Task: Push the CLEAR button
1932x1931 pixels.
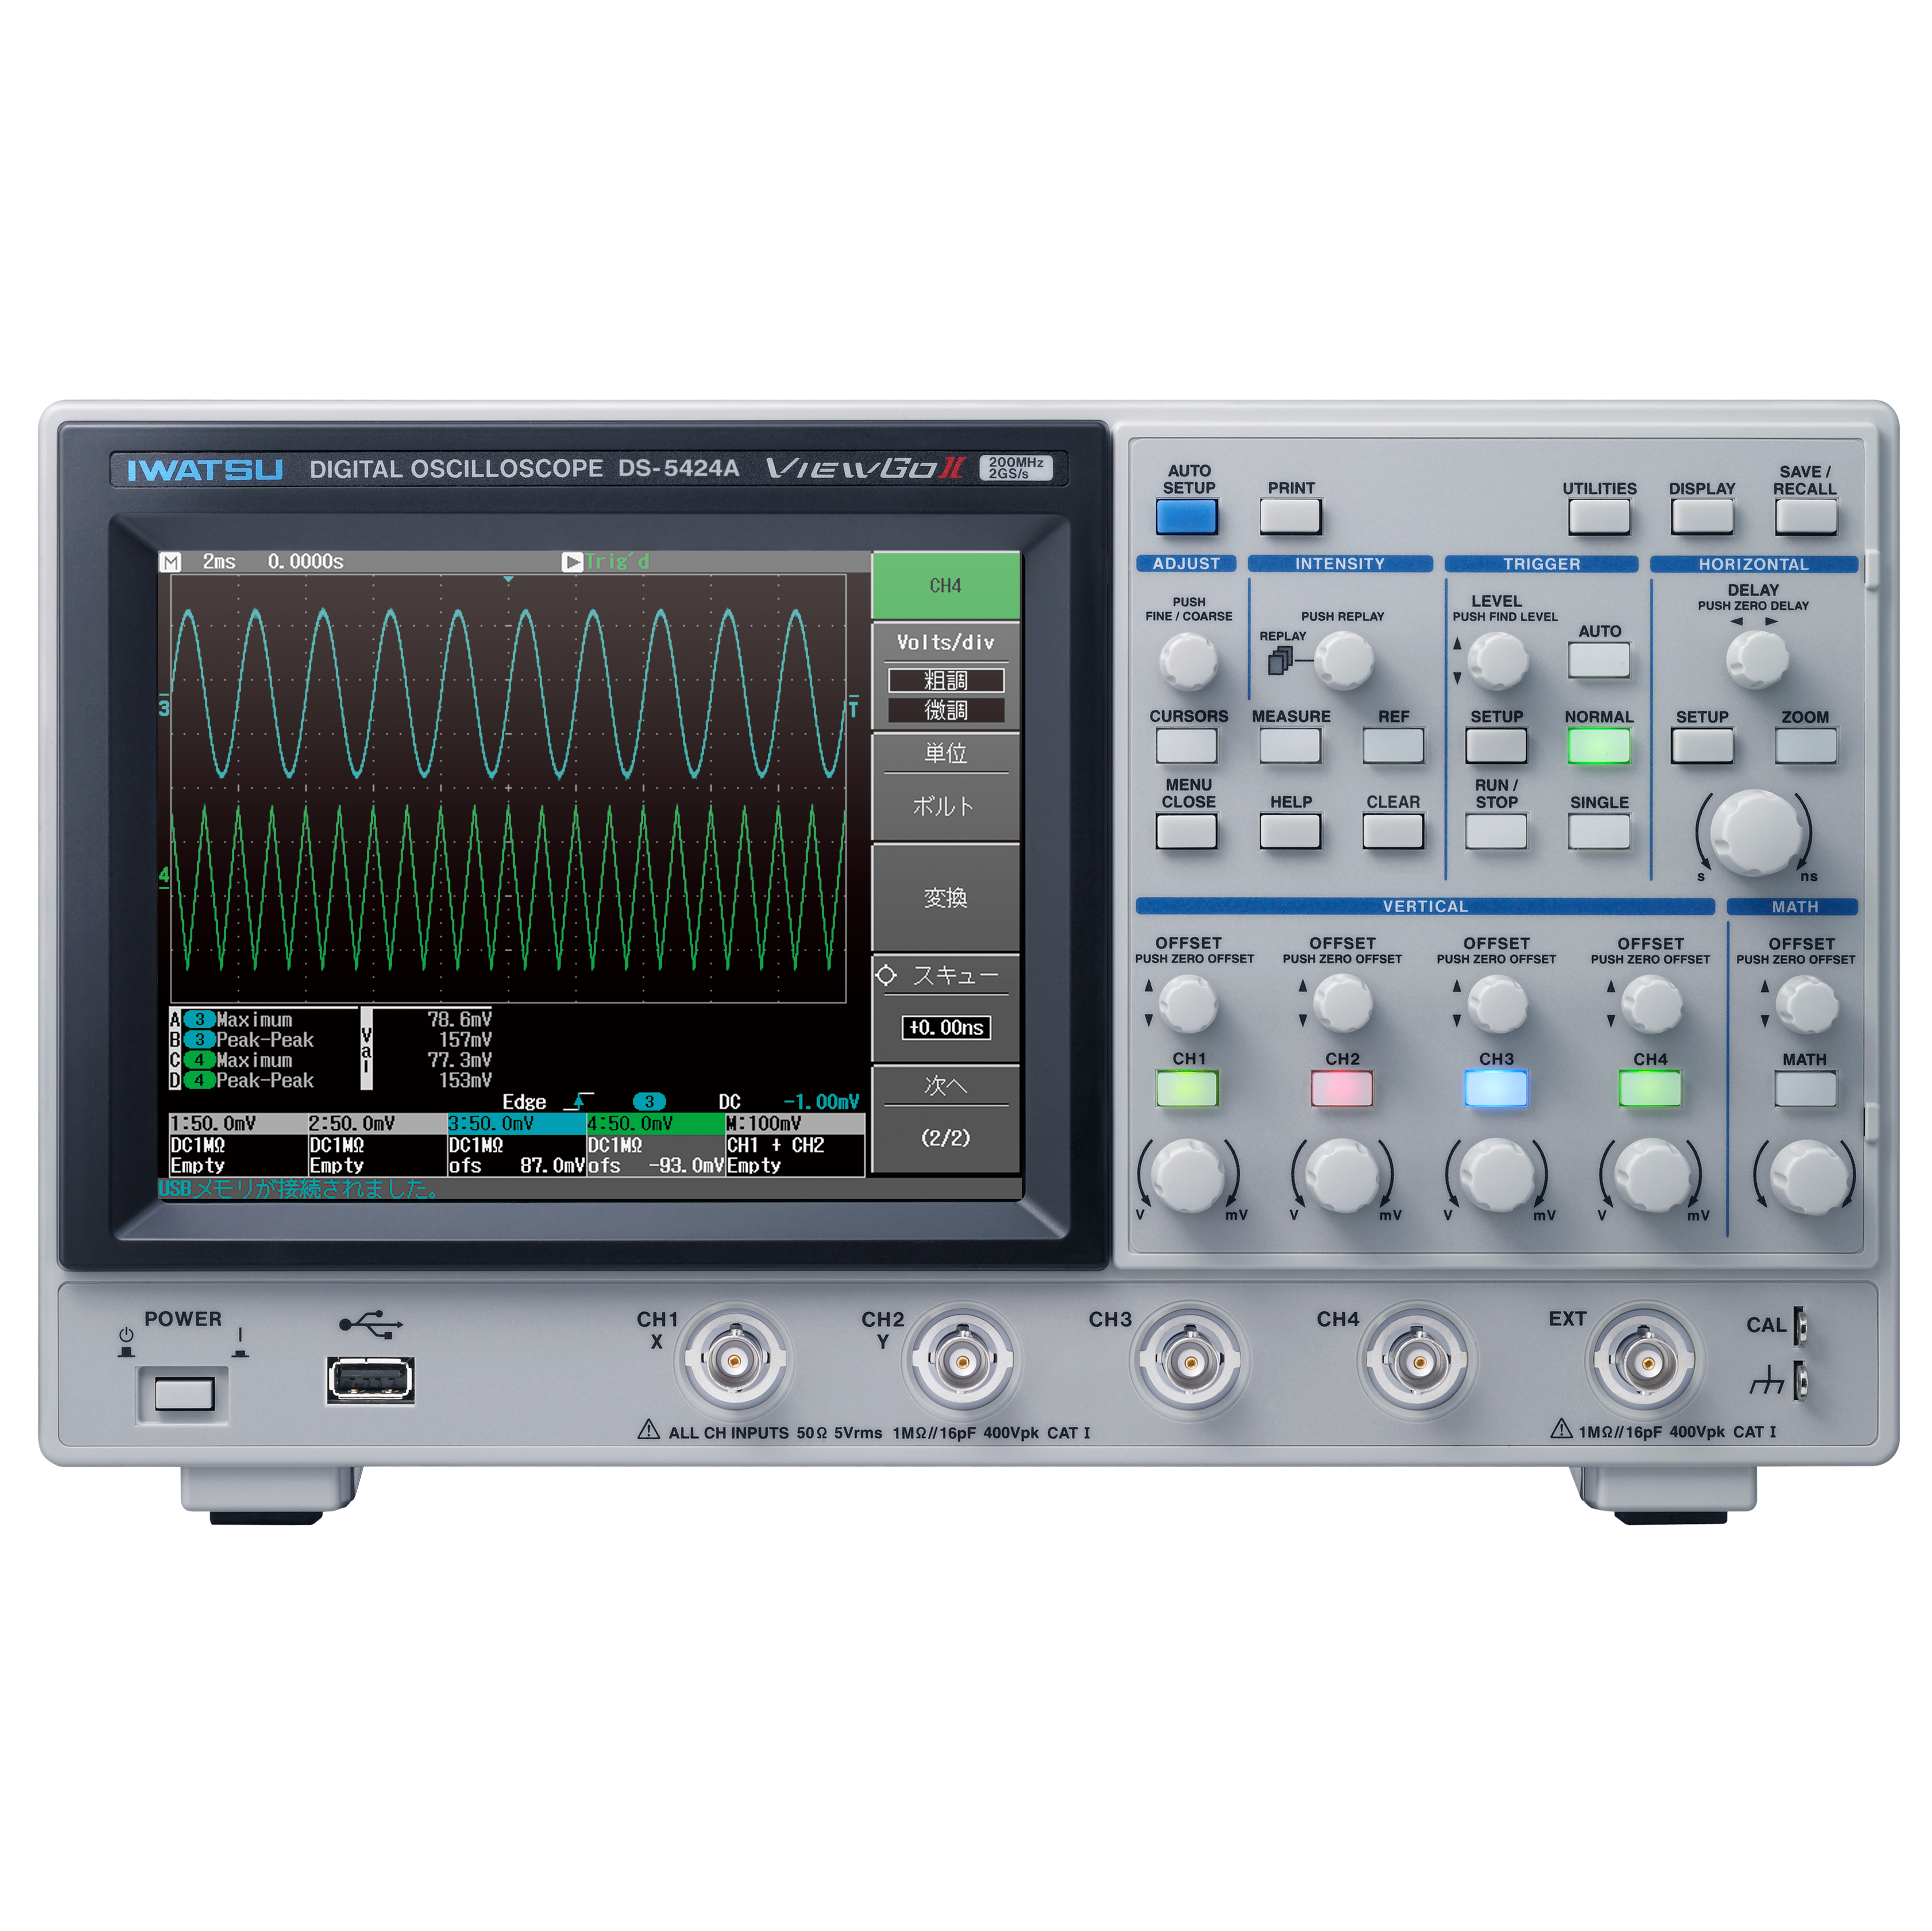Action: tap(1393, 831)
